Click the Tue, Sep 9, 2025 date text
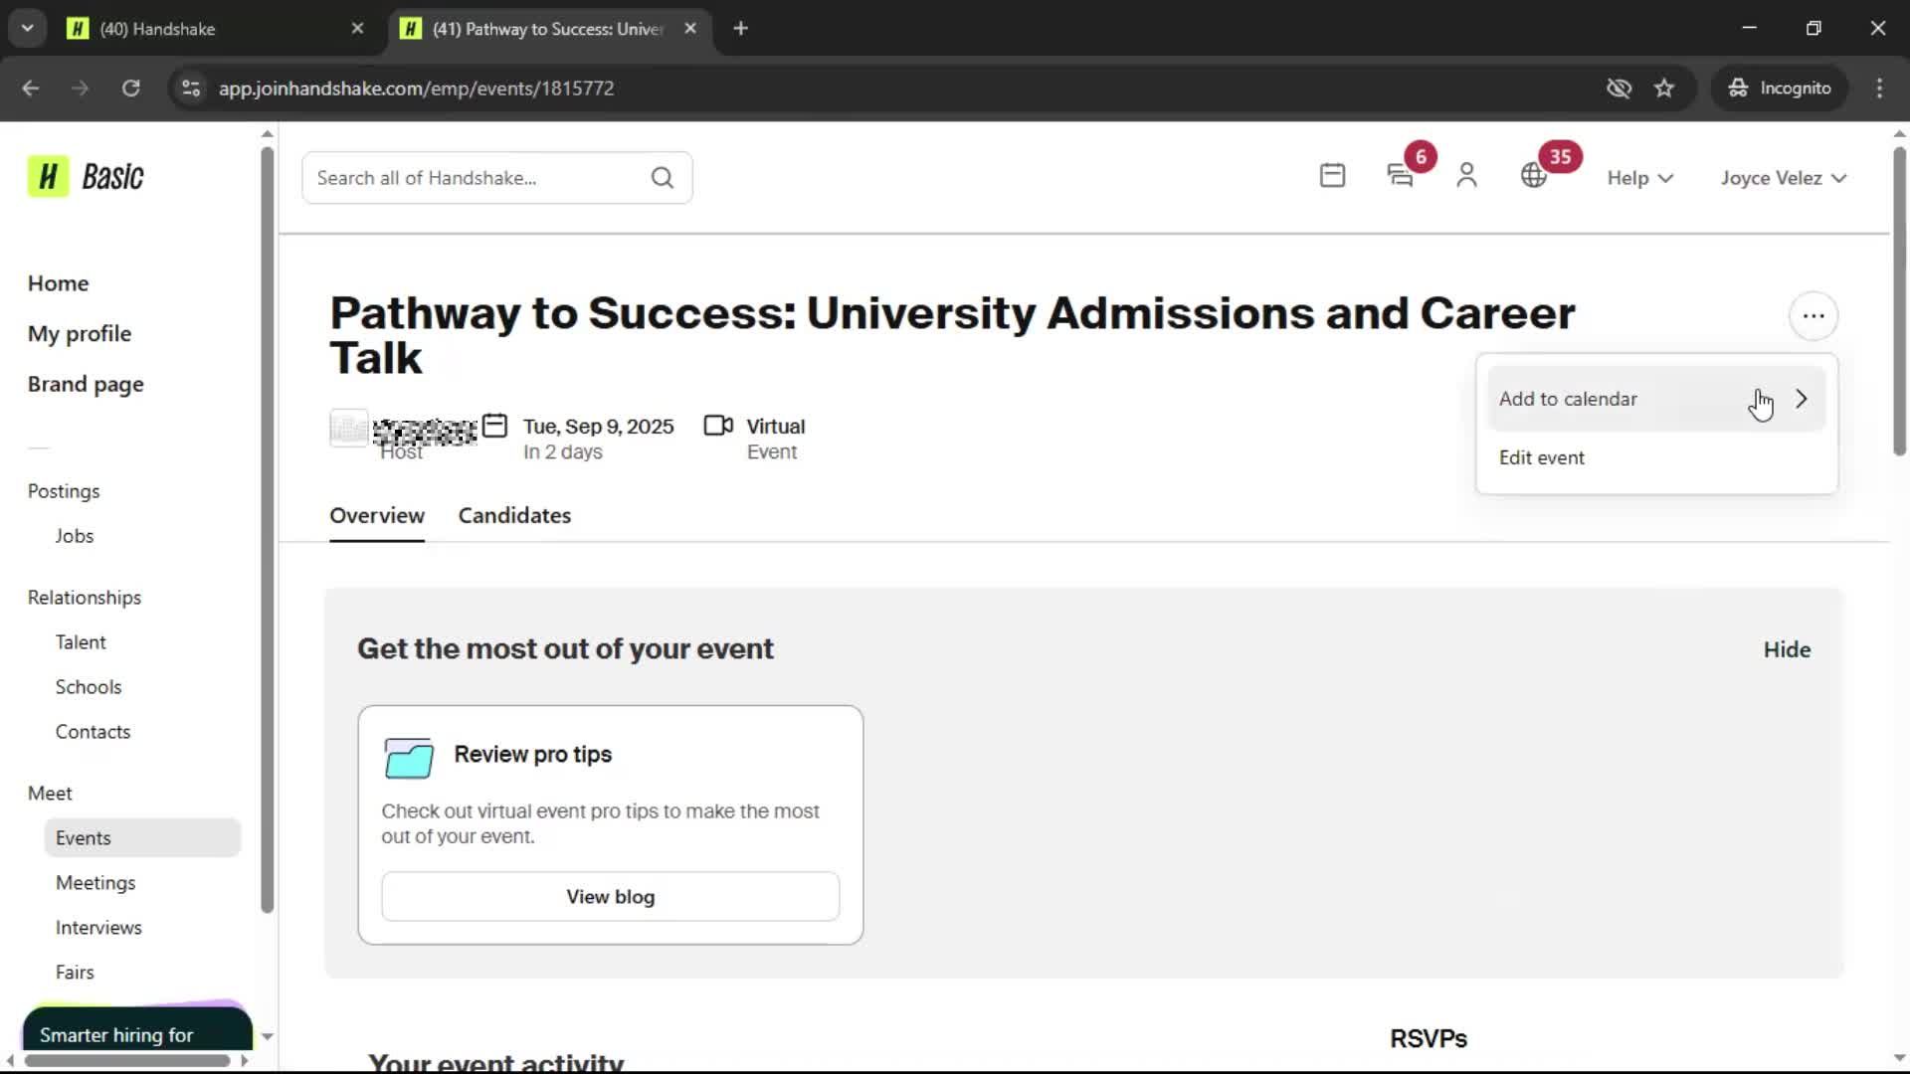Screen dimensions: 1910x1074 click(598, 427)
